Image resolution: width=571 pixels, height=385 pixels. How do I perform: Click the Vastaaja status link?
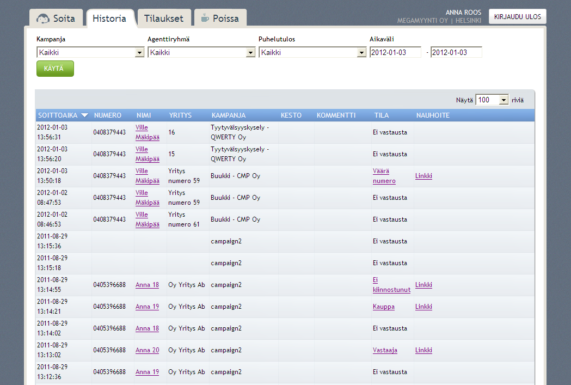385,350
